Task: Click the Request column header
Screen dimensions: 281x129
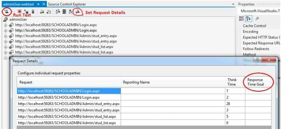Action: pos(69,82)
